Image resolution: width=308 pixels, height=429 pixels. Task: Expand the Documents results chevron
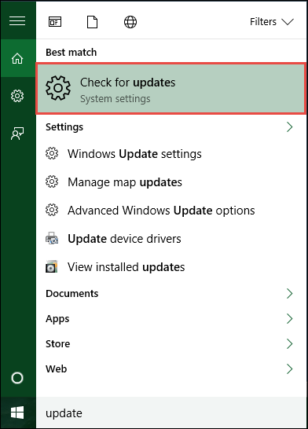(x=289, y=293)
